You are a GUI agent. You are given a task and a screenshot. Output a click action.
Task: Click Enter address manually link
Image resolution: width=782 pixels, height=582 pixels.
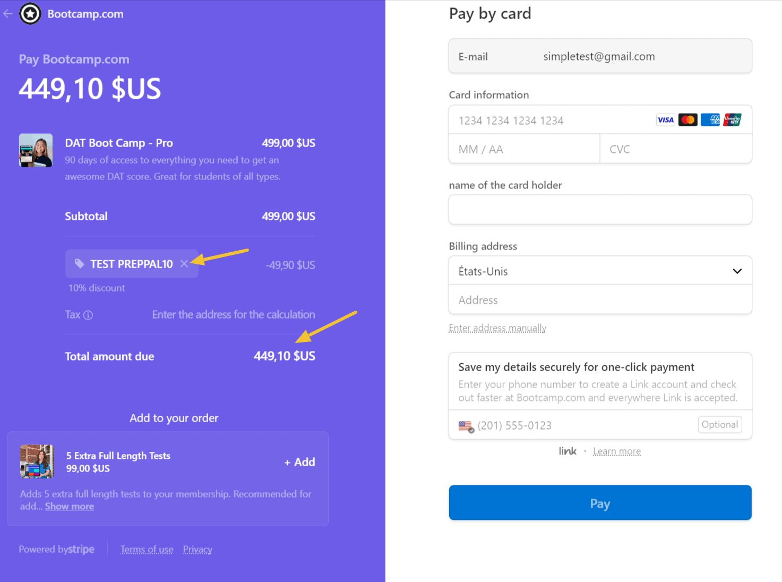pos(497,328)
